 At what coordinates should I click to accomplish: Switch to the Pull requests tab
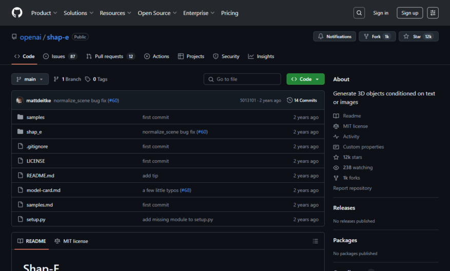point(110,56)
